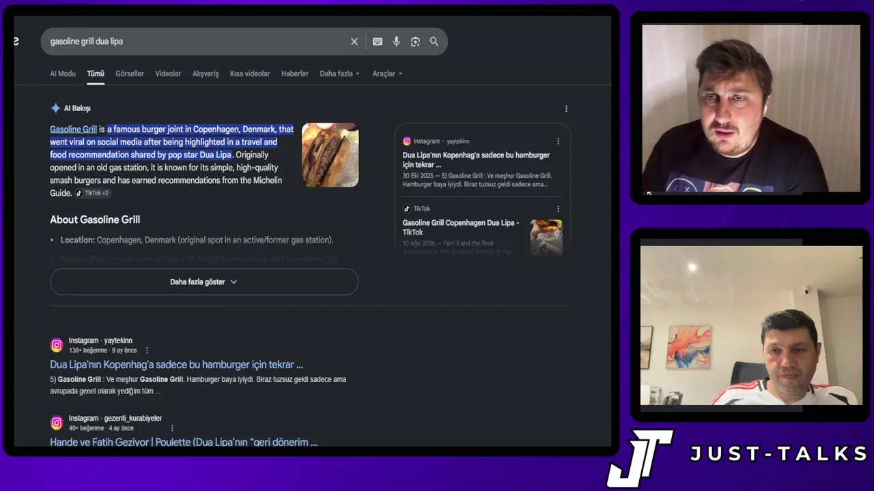Open the on-screen keyboard input tool
Image resolution: width=874 pixels, height=491 pixels.
[x=378, y=42]
